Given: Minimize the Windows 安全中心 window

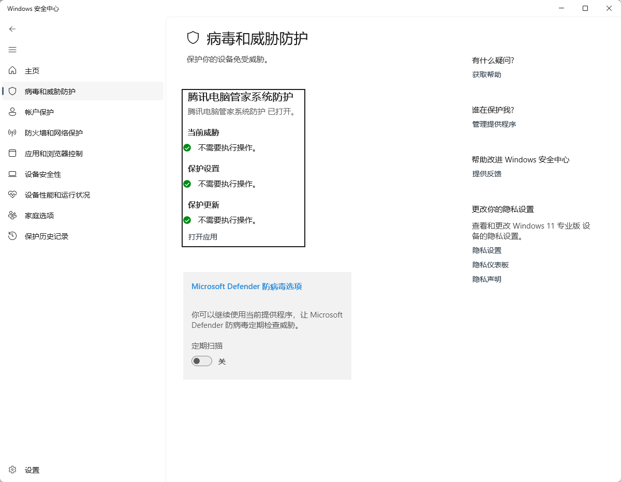Looking at the screenshot, I should pyautogui.click(x=561, y=8).
